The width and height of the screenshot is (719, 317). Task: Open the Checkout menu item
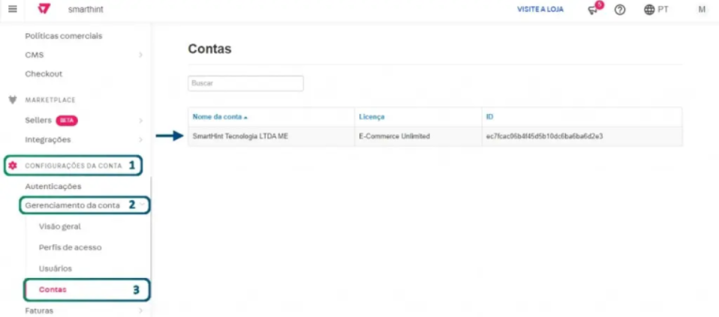coord(44,73)
